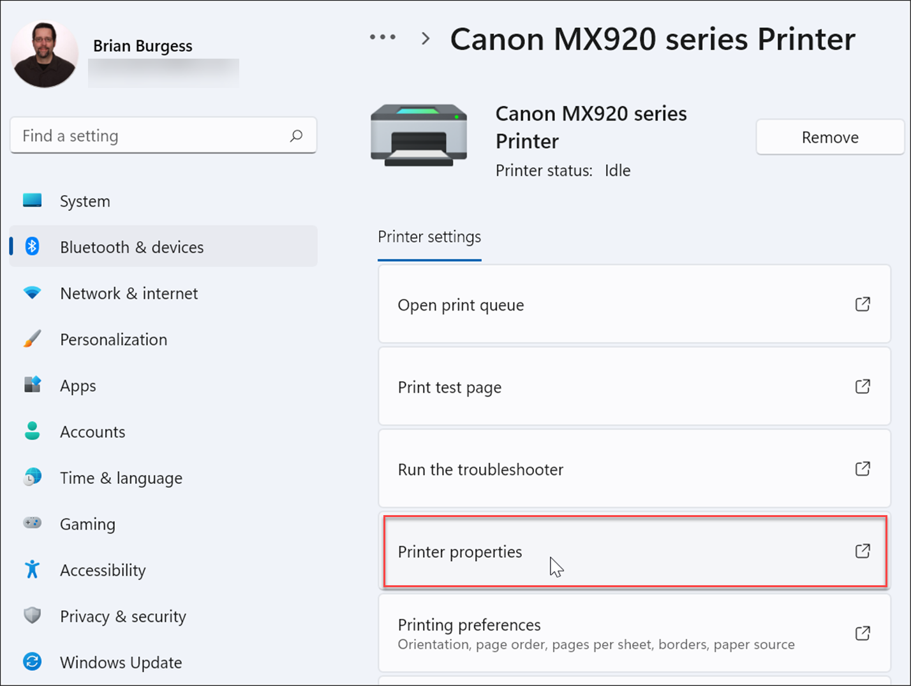Click the external link icon next to Open print queue

point(863,304)
